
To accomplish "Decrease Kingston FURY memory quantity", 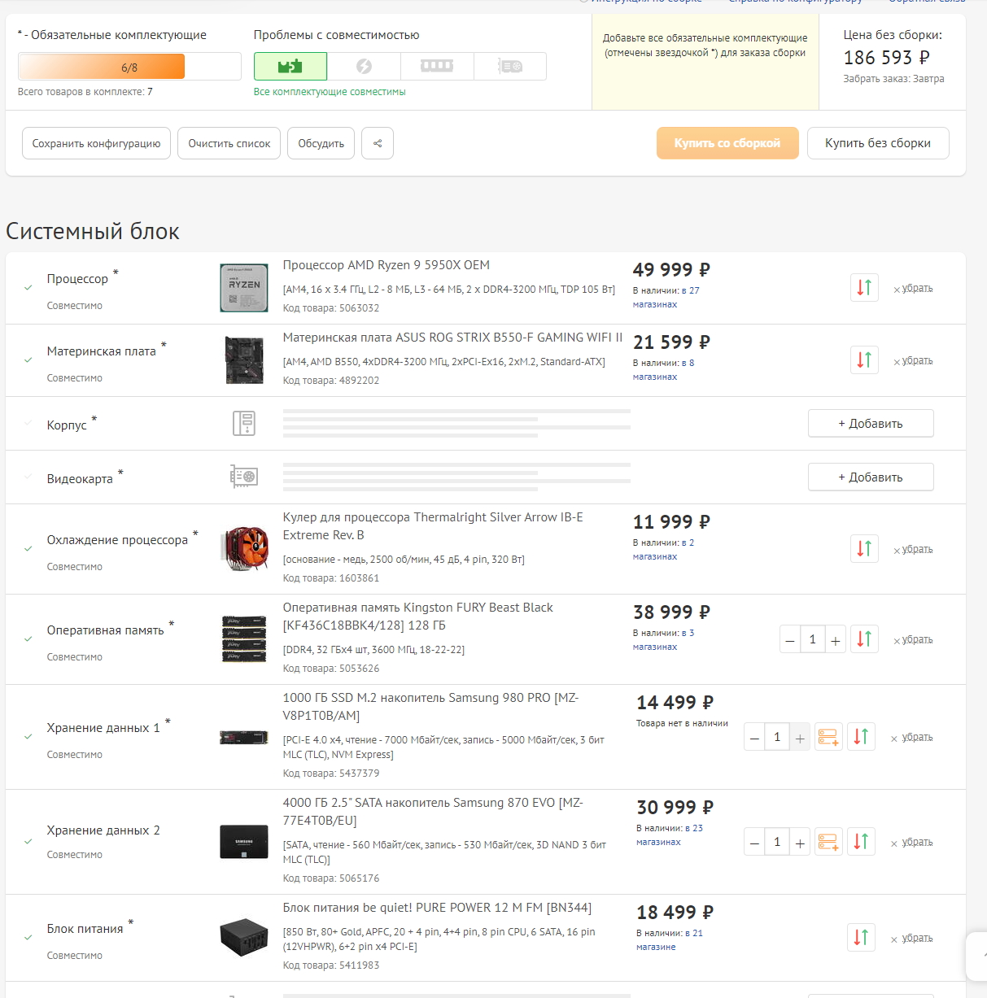I will point(790,640).
